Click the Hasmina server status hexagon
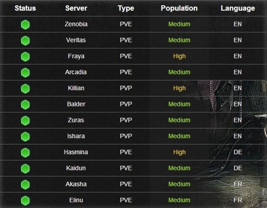Screen dimensions: 267x208 pos(25,152)
